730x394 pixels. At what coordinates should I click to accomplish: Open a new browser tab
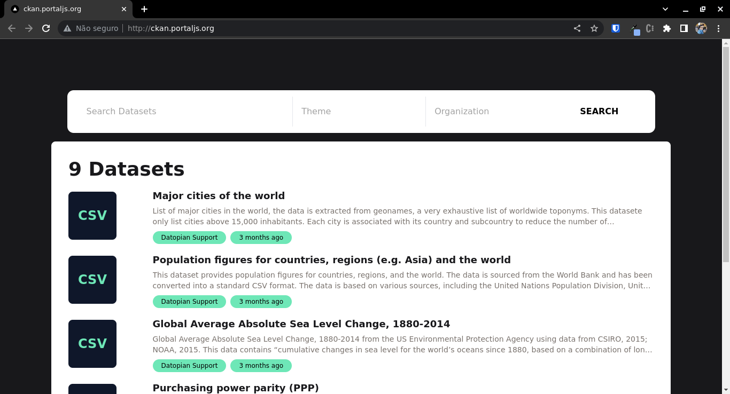tap(144, 9)
